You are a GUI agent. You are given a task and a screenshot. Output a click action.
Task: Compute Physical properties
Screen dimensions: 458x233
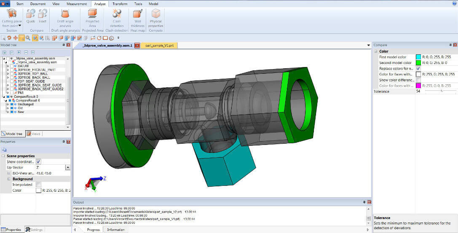pyautogui.click(x=155, y=17)
